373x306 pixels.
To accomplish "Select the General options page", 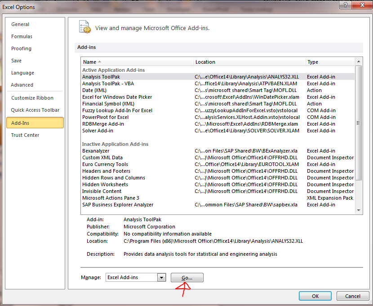I will point(20,24).
